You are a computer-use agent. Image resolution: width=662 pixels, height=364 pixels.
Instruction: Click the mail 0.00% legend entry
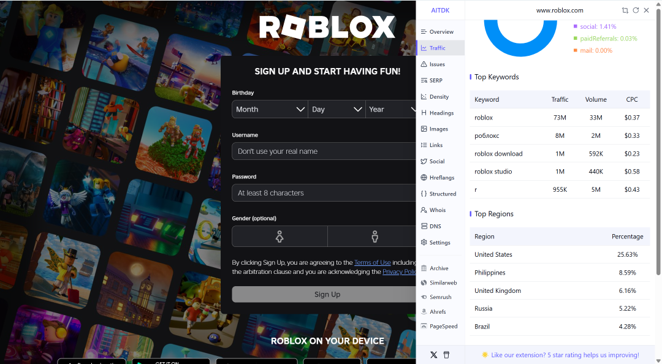593,50
